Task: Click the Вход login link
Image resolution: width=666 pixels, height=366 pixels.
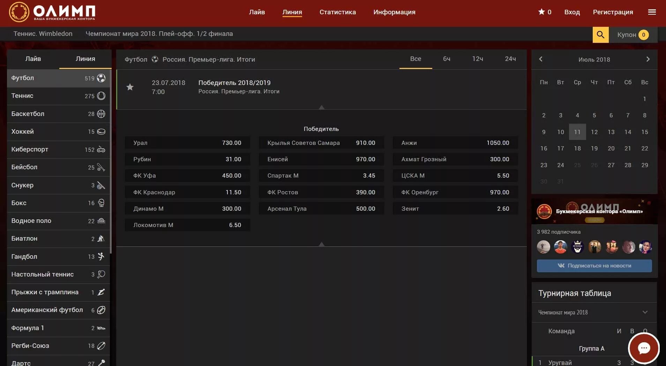Action: [x=572, y=12]
